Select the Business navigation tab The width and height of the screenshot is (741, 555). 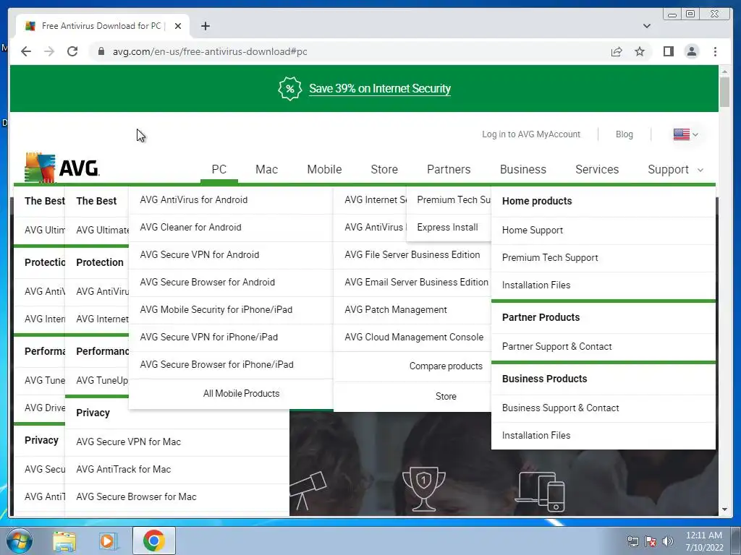[x=522, y=169]
